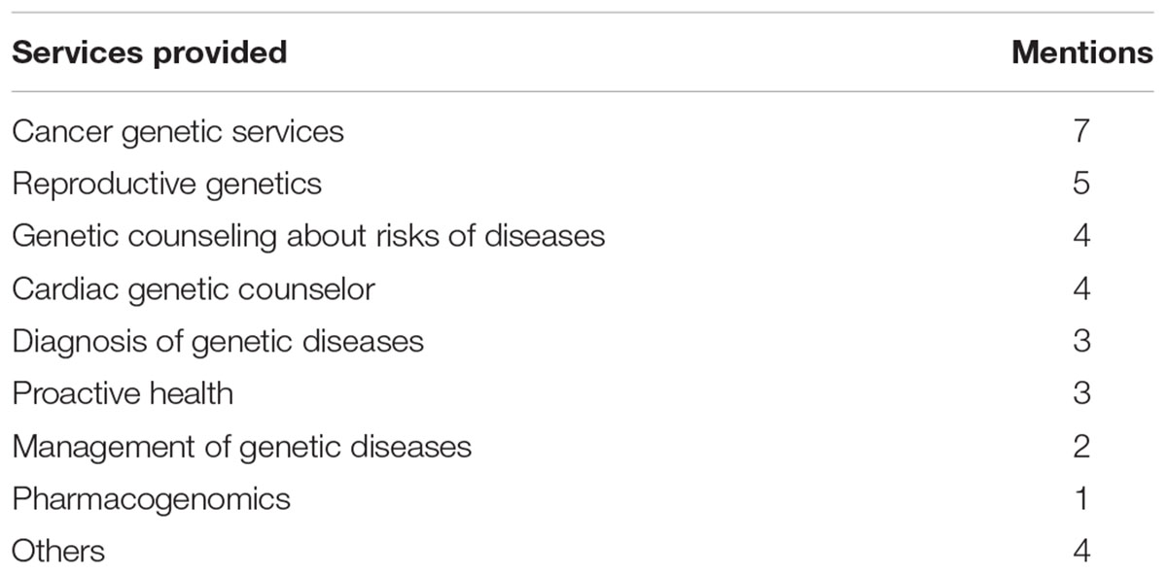Click the 'Others' row label

(58, 551)
